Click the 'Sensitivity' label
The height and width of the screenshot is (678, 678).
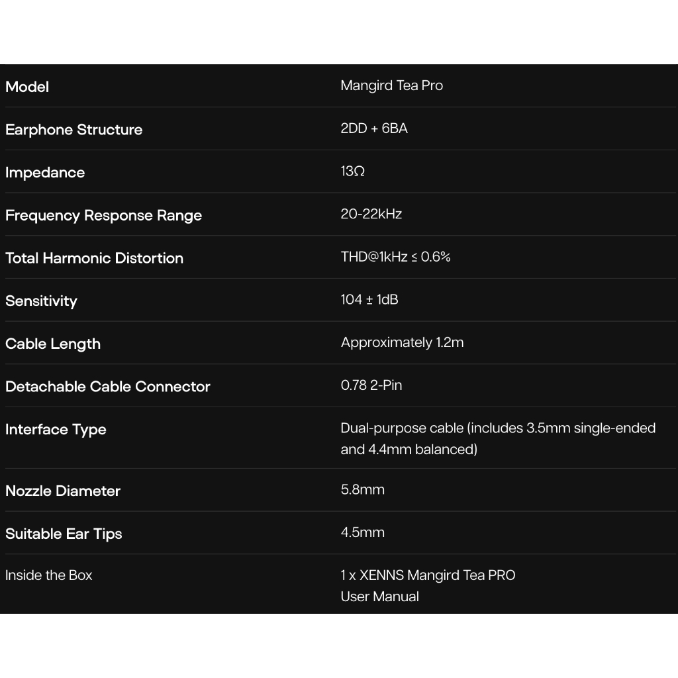[41, 301]
